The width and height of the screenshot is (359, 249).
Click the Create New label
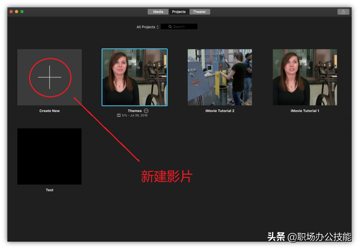[x=49, y=111]
